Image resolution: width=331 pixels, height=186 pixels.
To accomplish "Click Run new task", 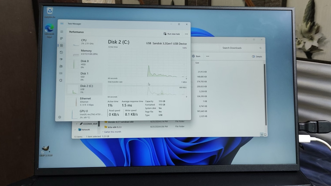I will [172, 34].
